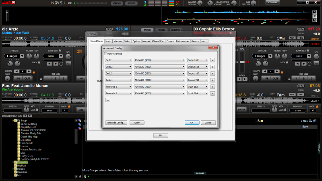Toggle the browser lock icon at bottom
This screenshot has height=181, width=322.
coord(80,177)
